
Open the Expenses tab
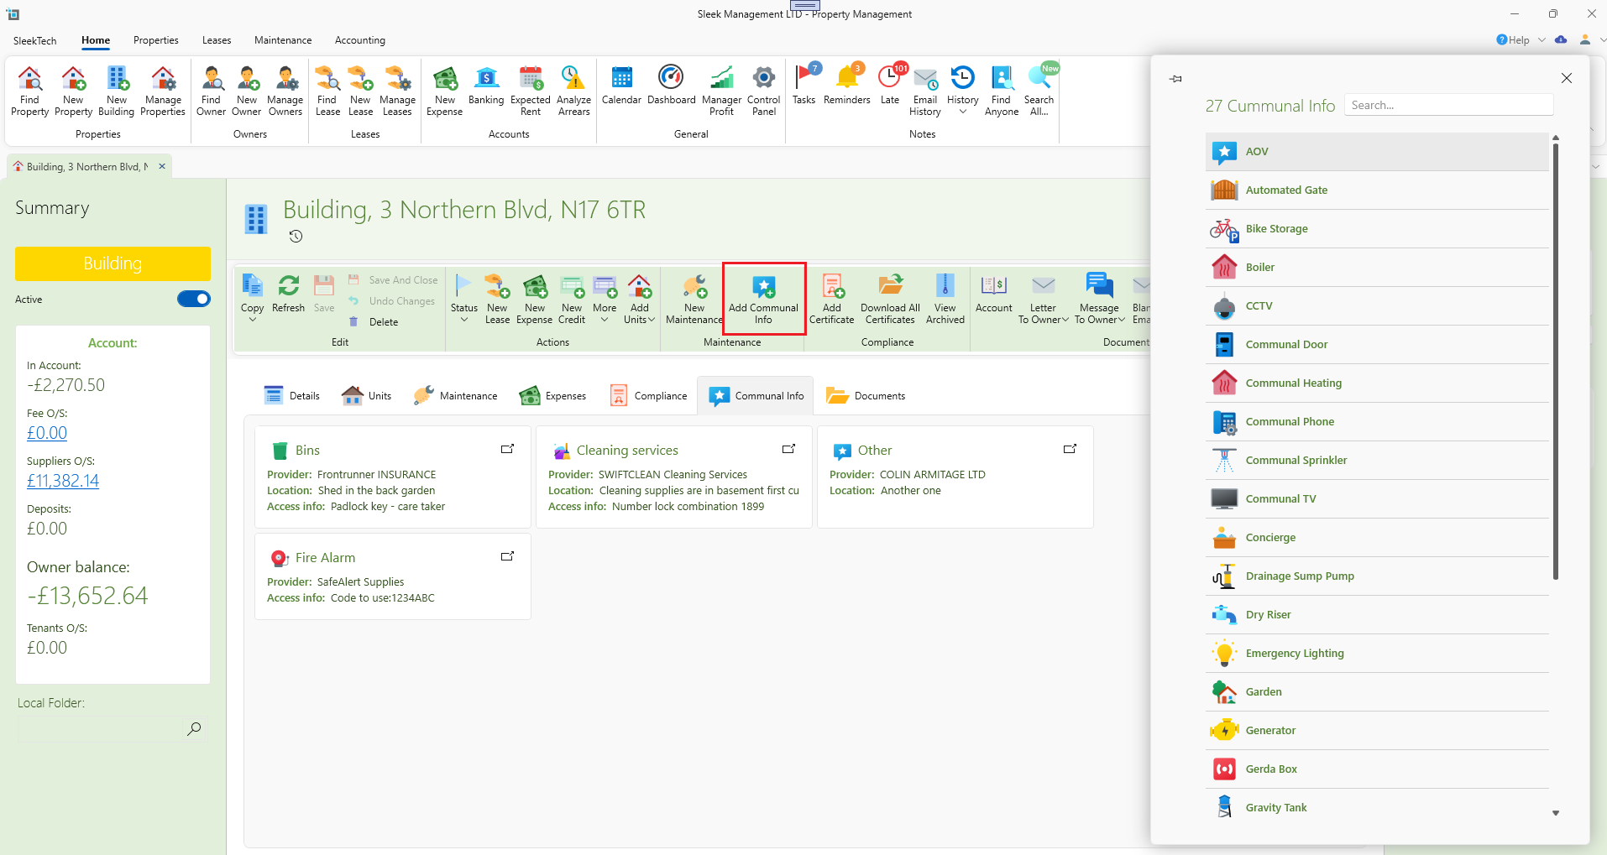click(x=553, y=396)
